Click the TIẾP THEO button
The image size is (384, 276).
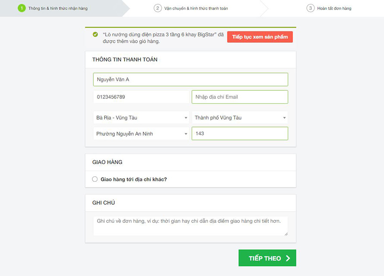[x=267, y=258]
